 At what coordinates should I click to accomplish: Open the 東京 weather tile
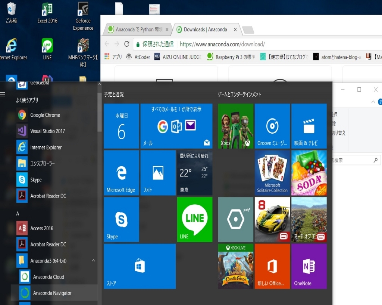[x=195, y=172]
